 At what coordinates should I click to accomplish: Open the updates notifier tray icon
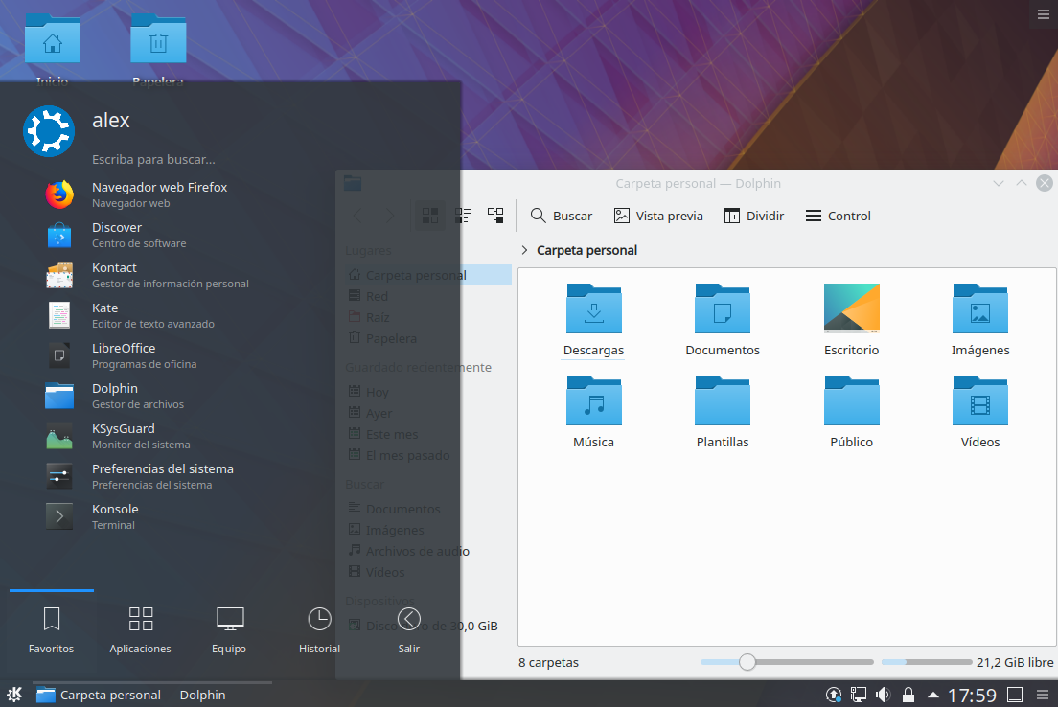pyautogui.click(x=834, y=695)
